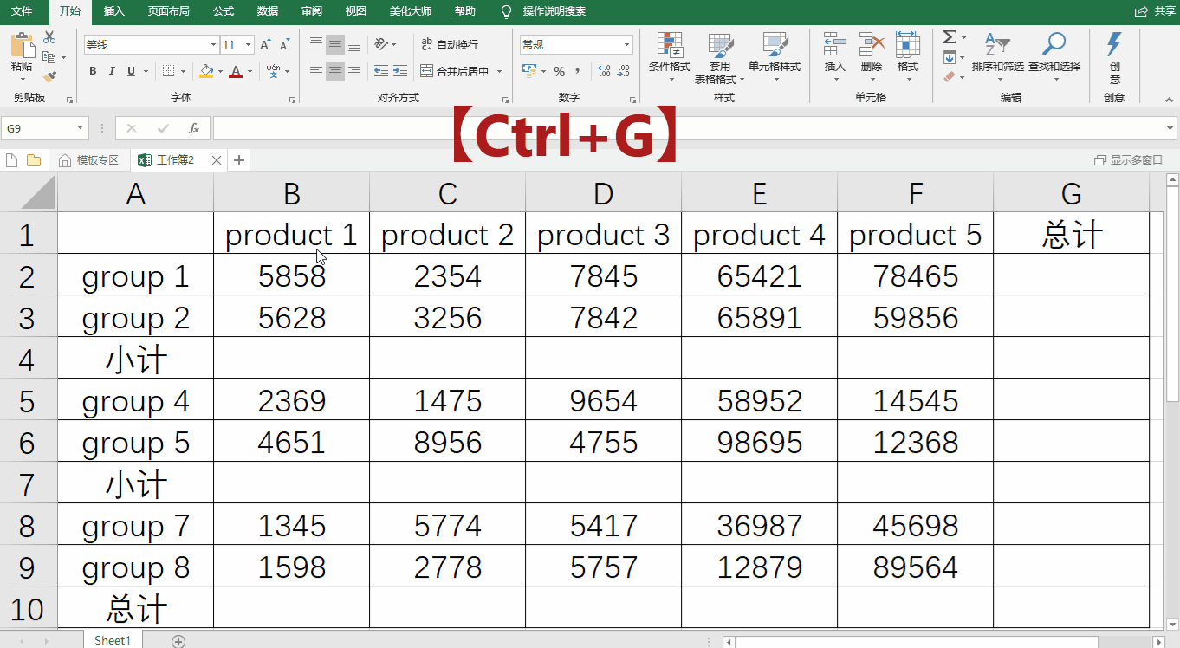
Task: Open the font name dropdown
Action: click(213, 44)
